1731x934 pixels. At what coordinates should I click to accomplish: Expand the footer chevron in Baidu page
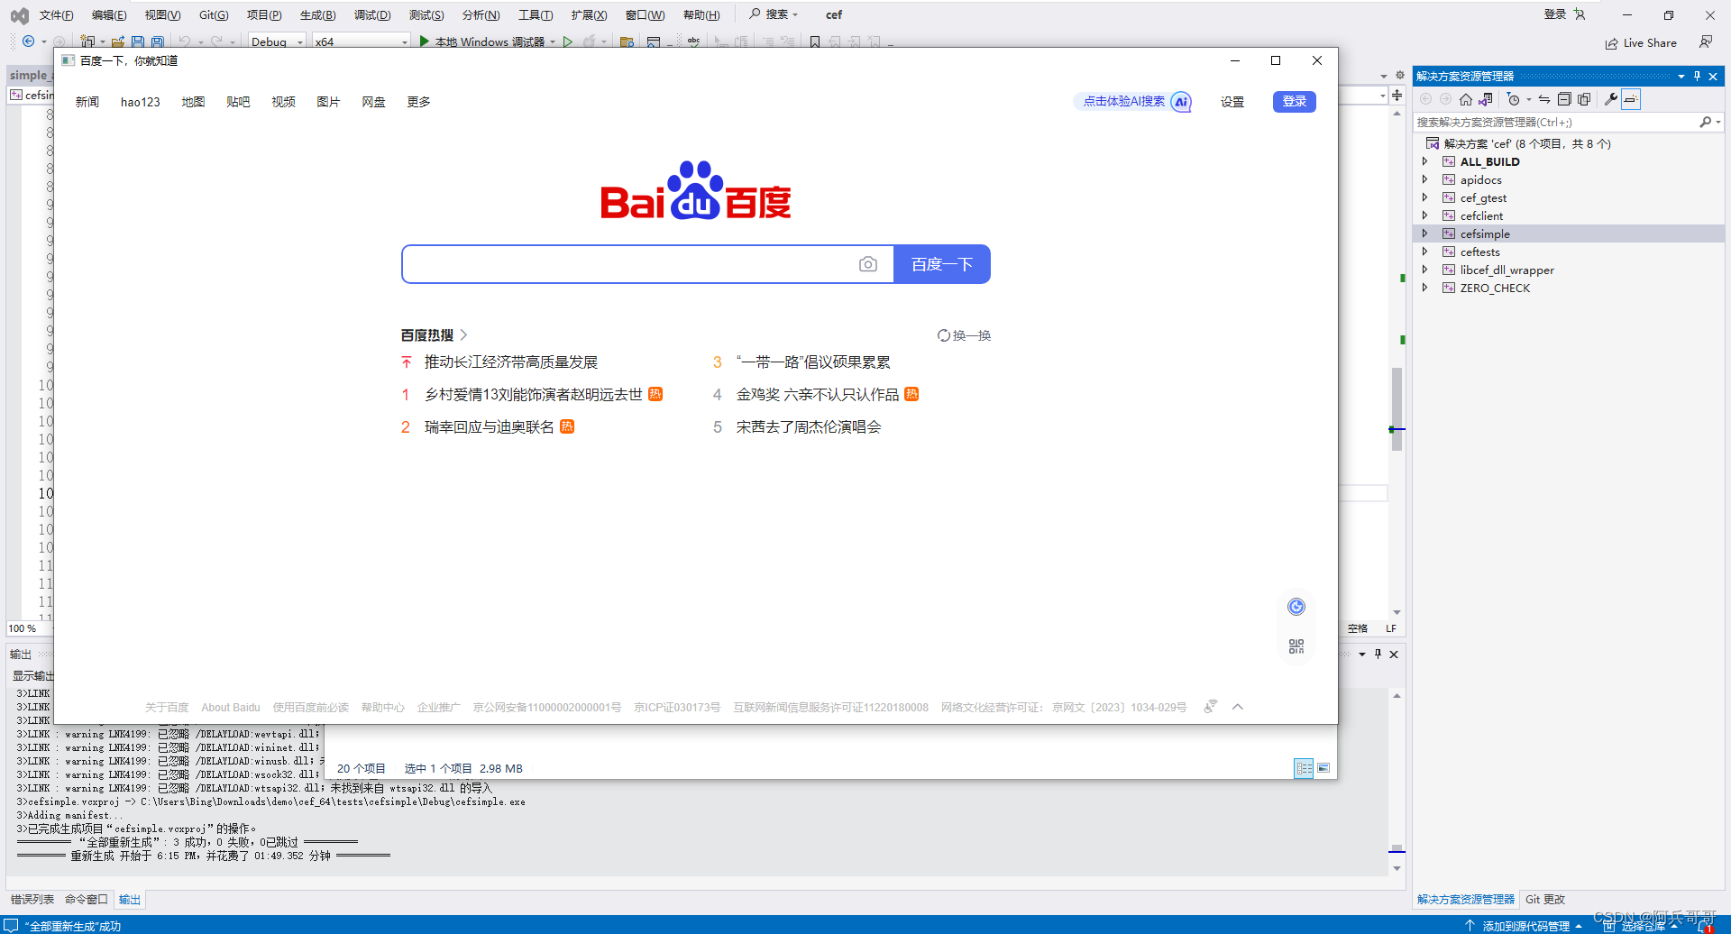[1238, 707]
